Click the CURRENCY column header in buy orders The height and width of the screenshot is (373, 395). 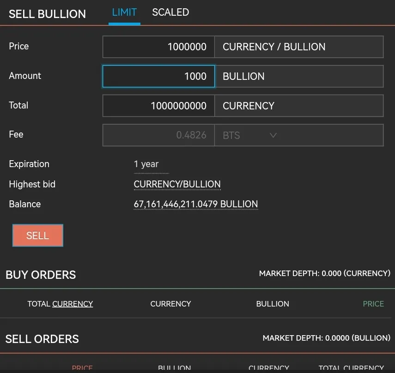(170, 304)
